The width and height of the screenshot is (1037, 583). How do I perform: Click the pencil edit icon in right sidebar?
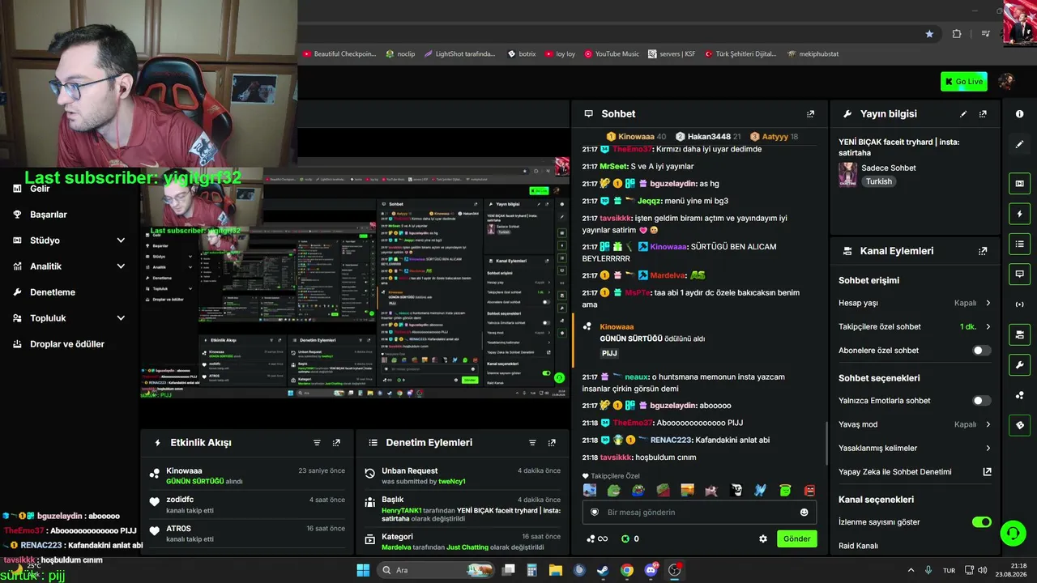pyautogui.click(x=1020, y=144)
